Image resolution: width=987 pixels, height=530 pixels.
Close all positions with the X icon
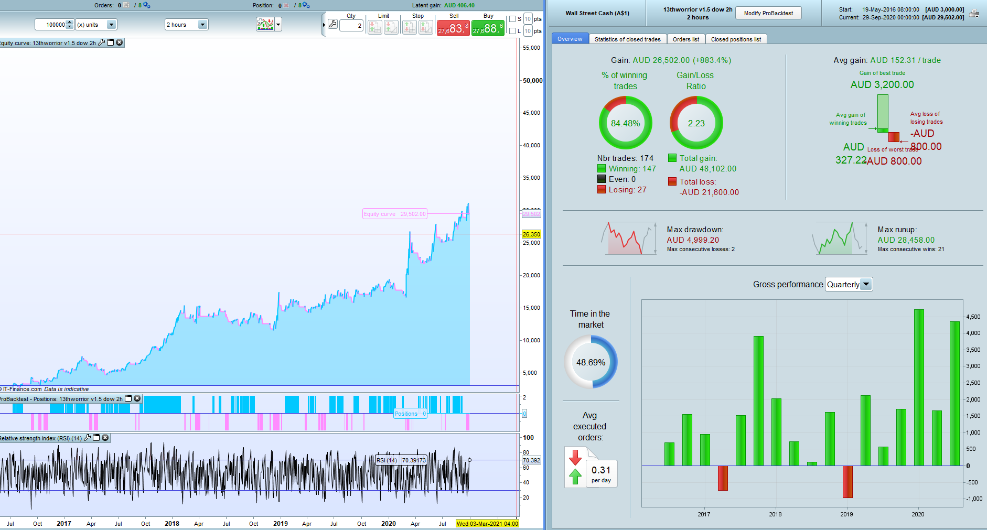tap(286, 5)
